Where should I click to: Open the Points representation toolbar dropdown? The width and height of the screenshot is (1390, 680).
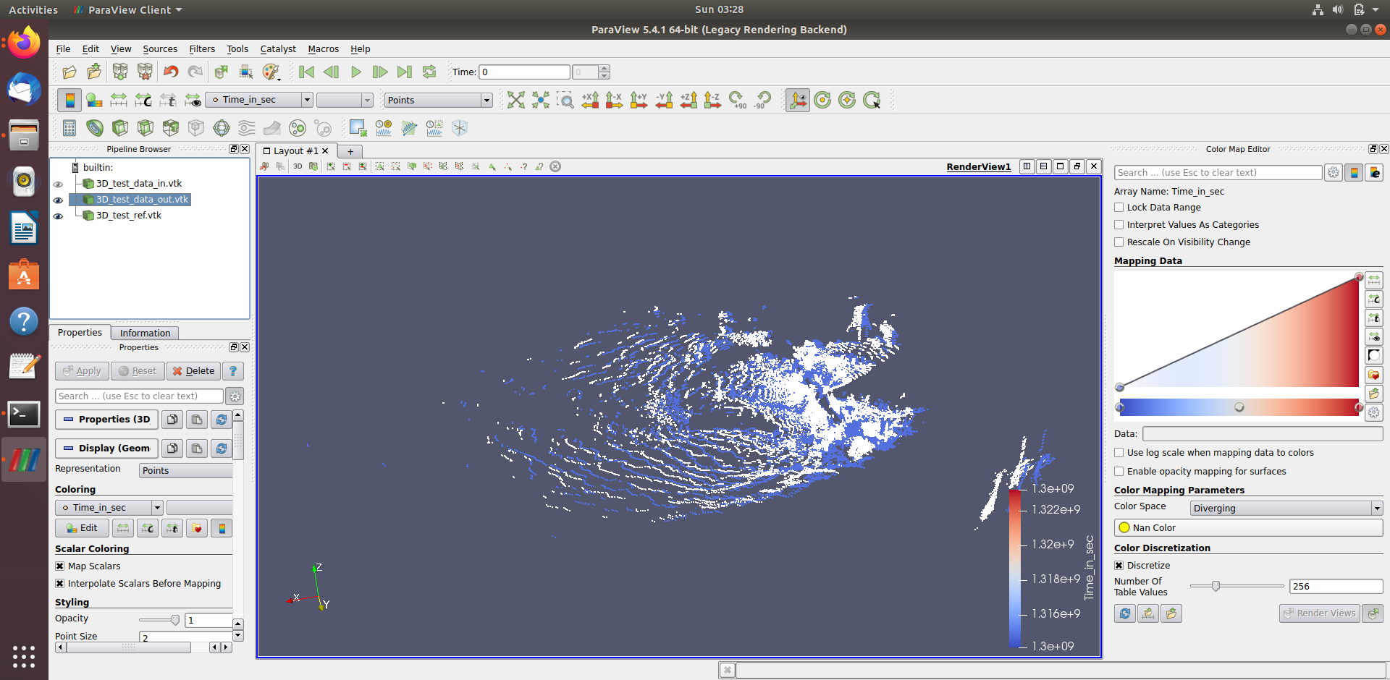438,100
